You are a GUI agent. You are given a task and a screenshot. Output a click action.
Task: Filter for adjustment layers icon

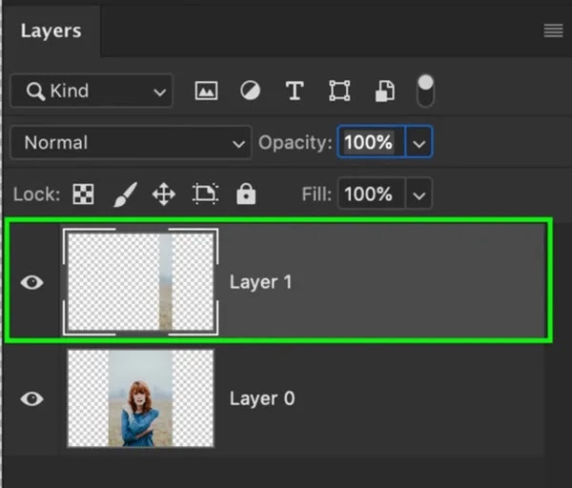pos(250,91)
